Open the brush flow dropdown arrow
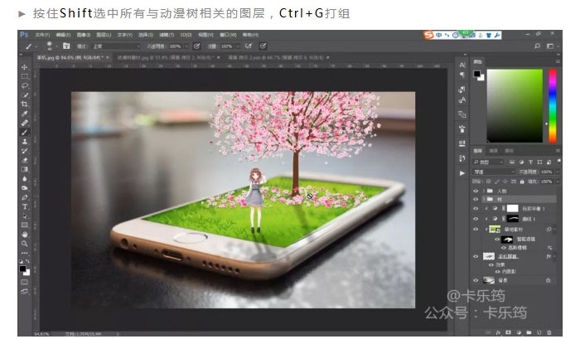Viewport: 580px width, 339px height. point(238,46)
